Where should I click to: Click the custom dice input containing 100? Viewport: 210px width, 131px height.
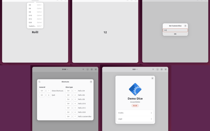175,30
